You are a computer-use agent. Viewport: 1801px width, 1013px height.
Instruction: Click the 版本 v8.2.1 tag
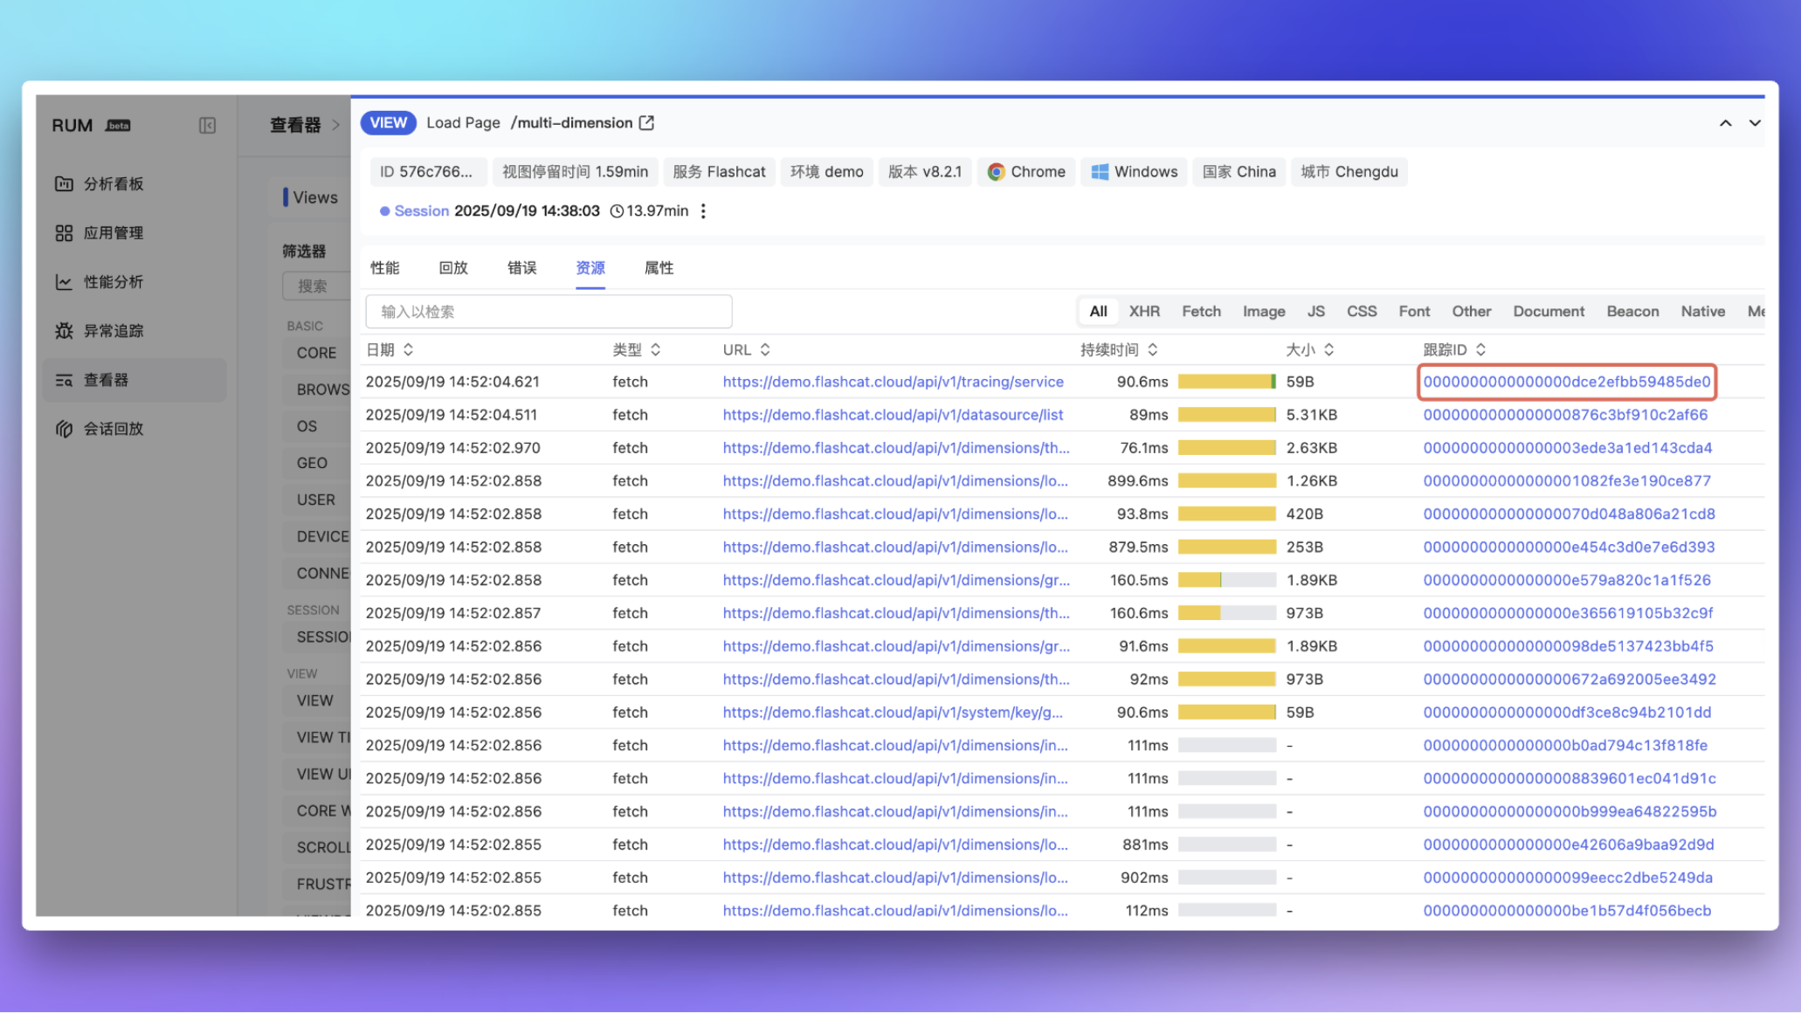pyautogui.click(x=925, y=172)
